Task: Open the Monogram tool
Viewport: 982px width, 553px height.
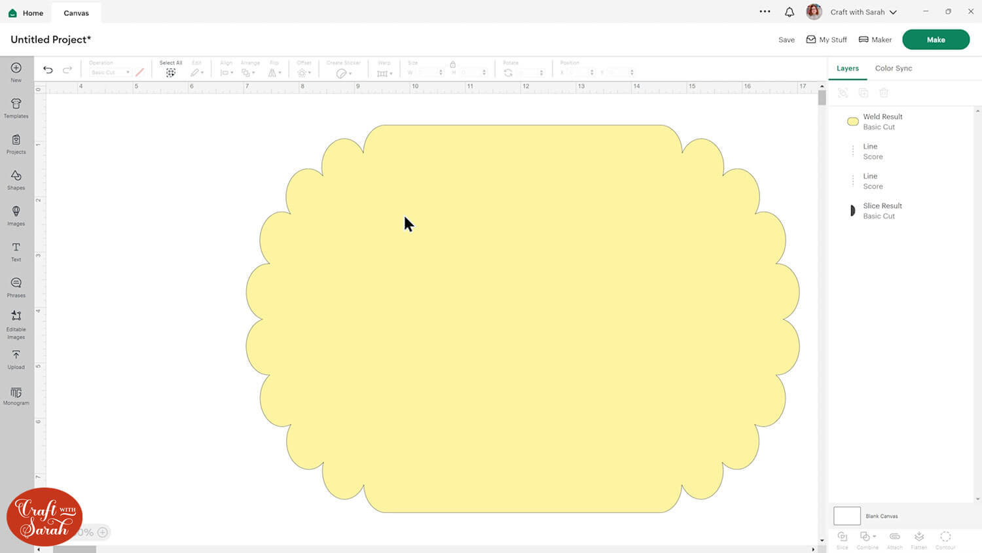Action: coord(16,395)
